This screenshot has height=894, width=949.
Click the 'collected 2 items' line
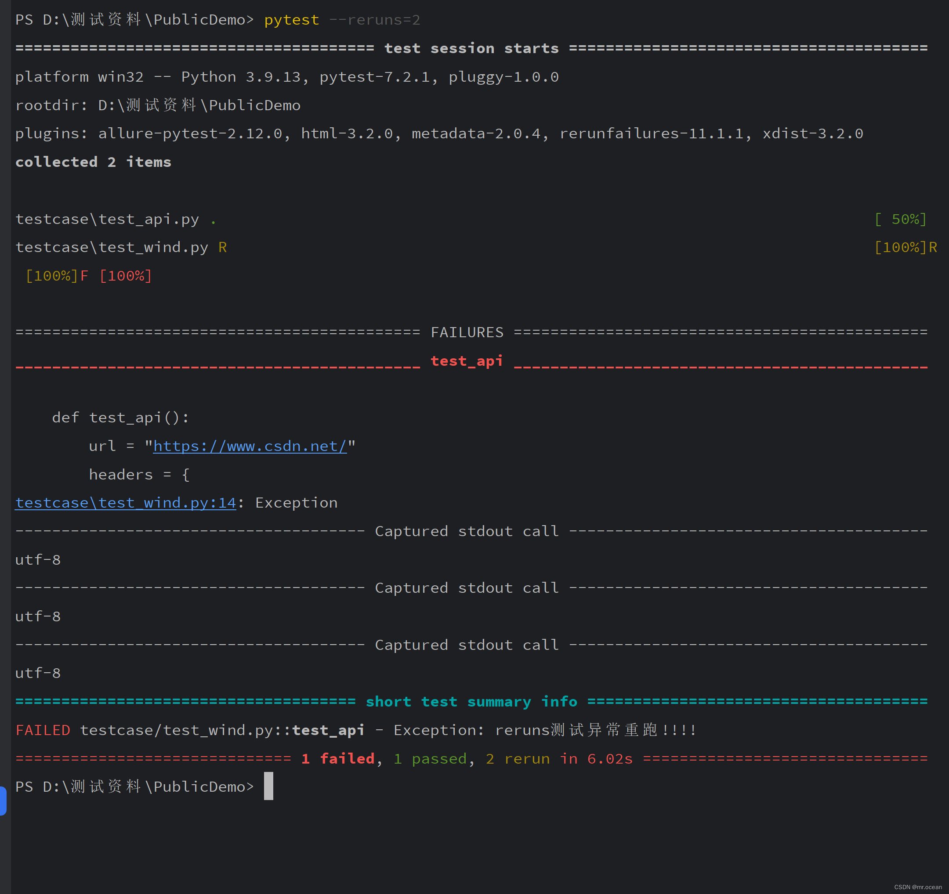pos(93,162)
